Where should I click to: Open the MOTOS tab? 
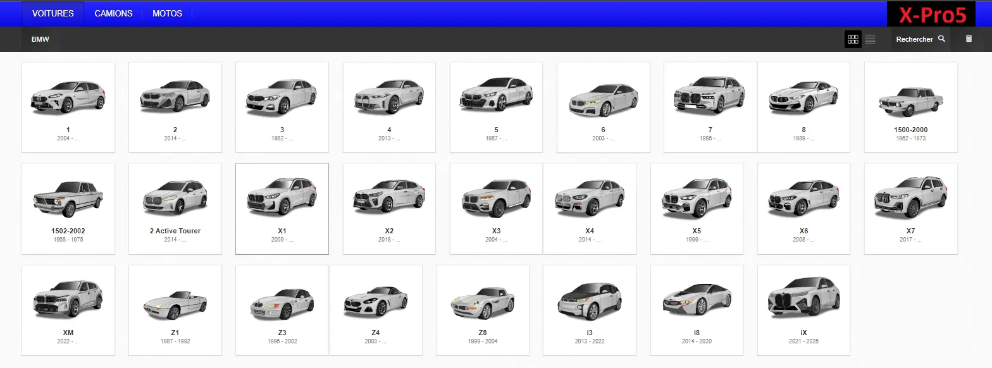tap(168, 13)
